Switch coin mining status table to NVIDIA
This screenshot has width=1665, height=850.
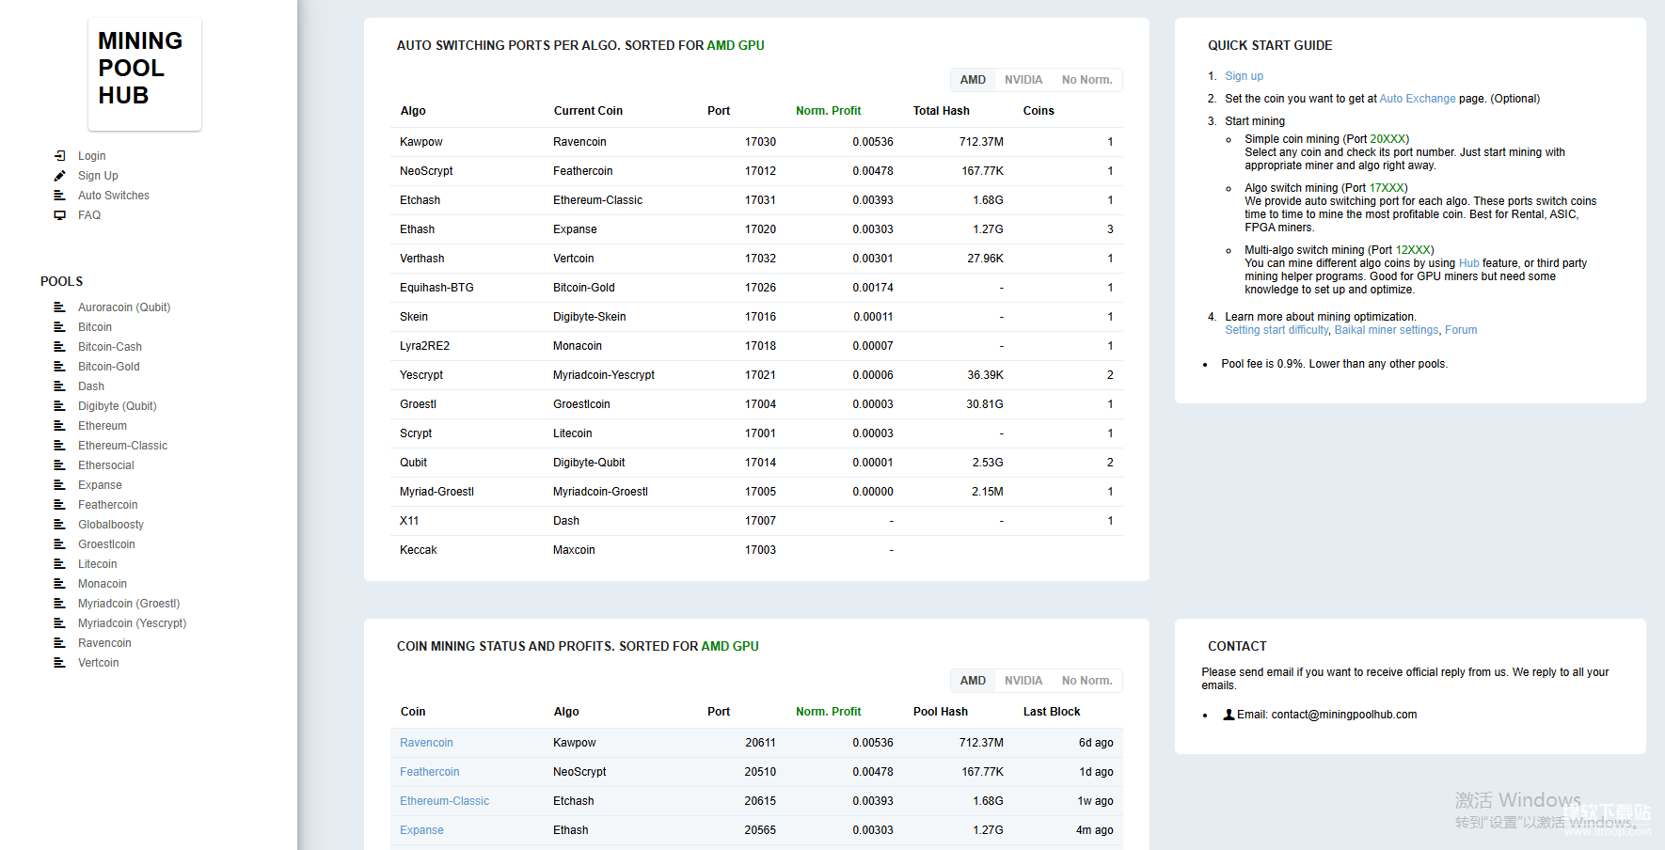(x=1023, y=681)
